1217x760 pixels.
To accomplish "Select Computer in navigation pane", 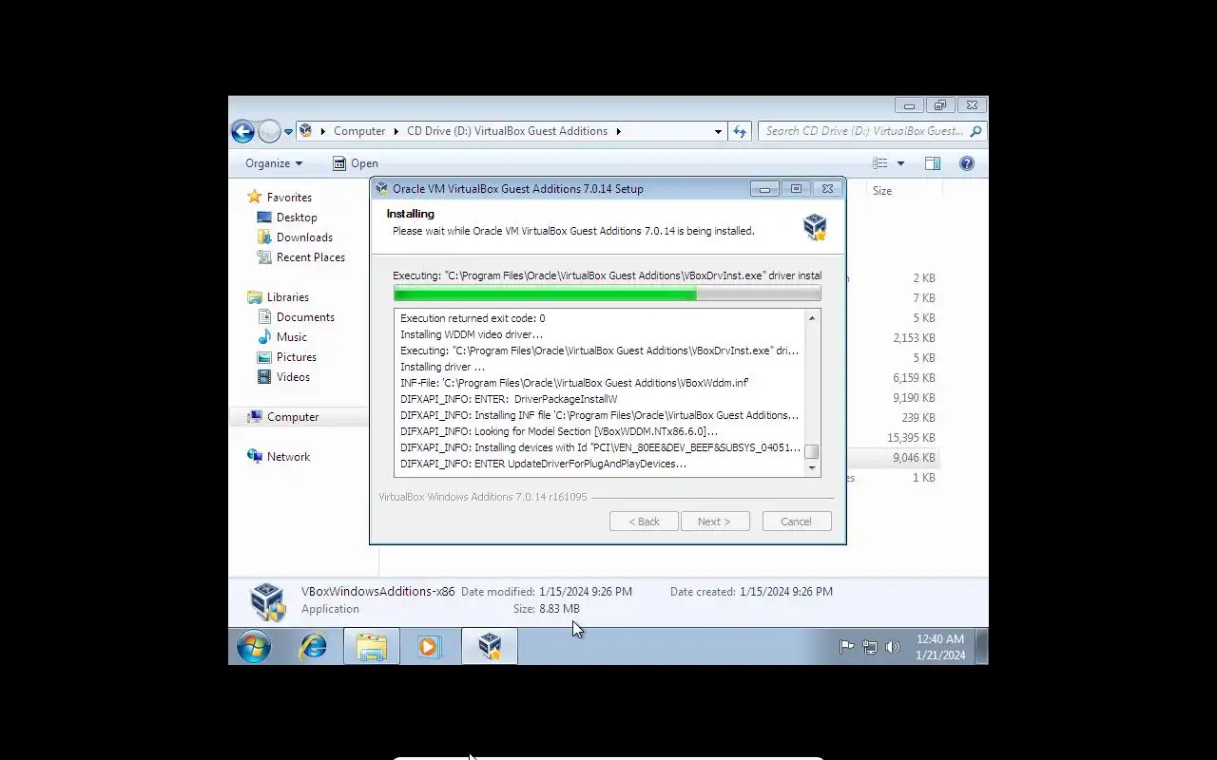I will click(x=293, y=417).
